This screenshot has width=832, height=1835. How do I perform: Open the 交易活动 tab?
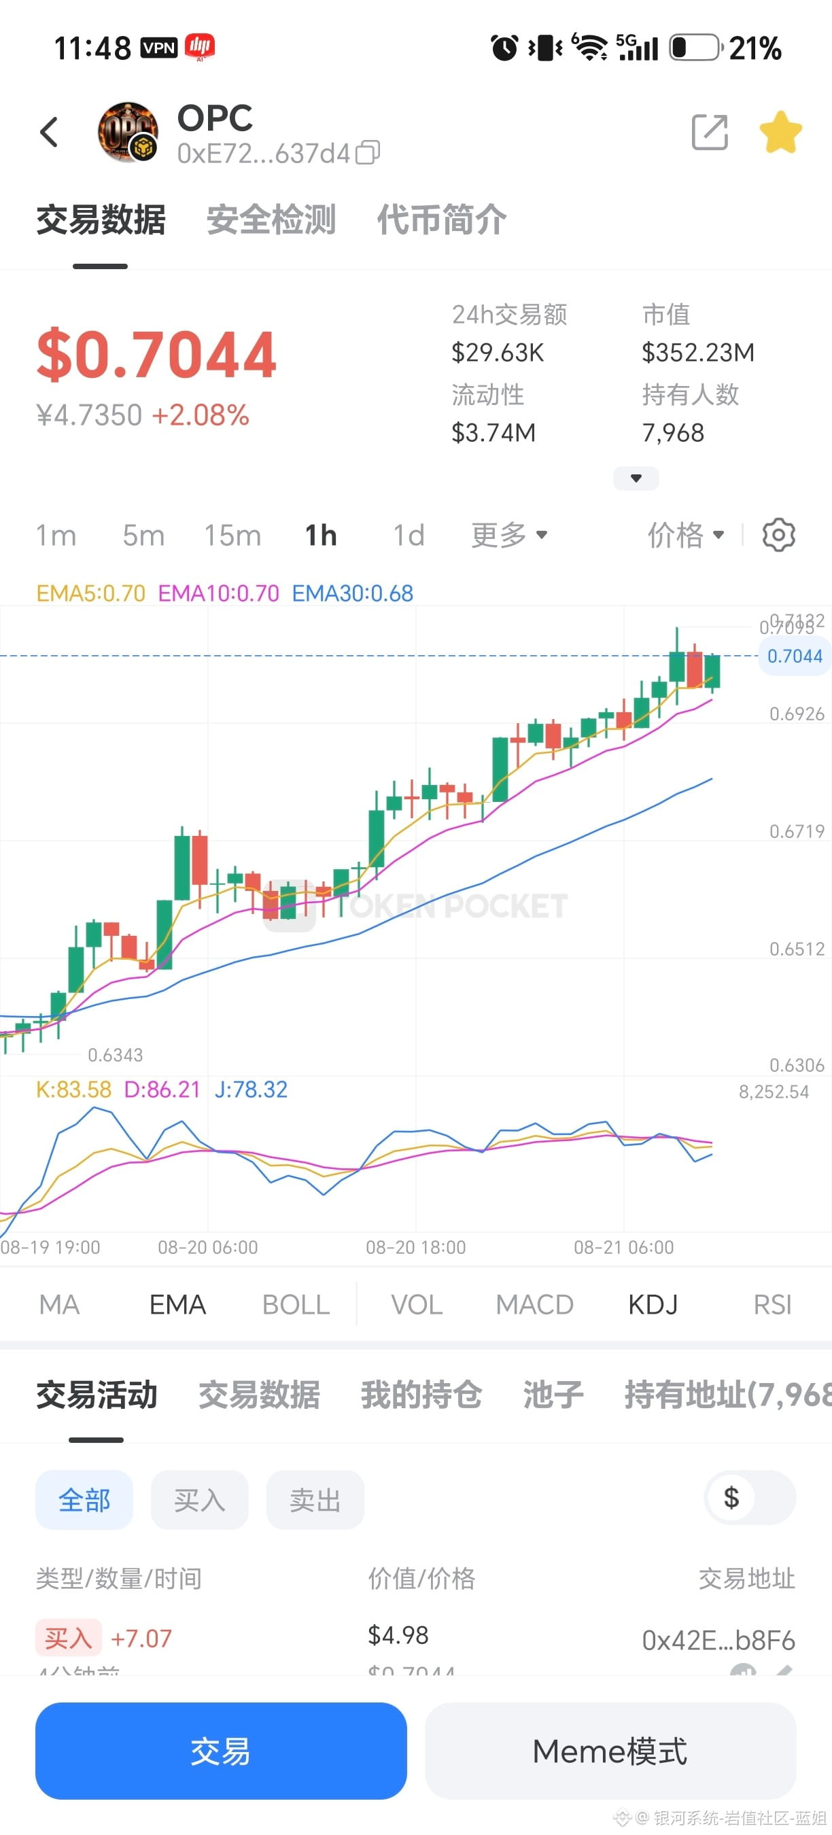coord(97,1395)
